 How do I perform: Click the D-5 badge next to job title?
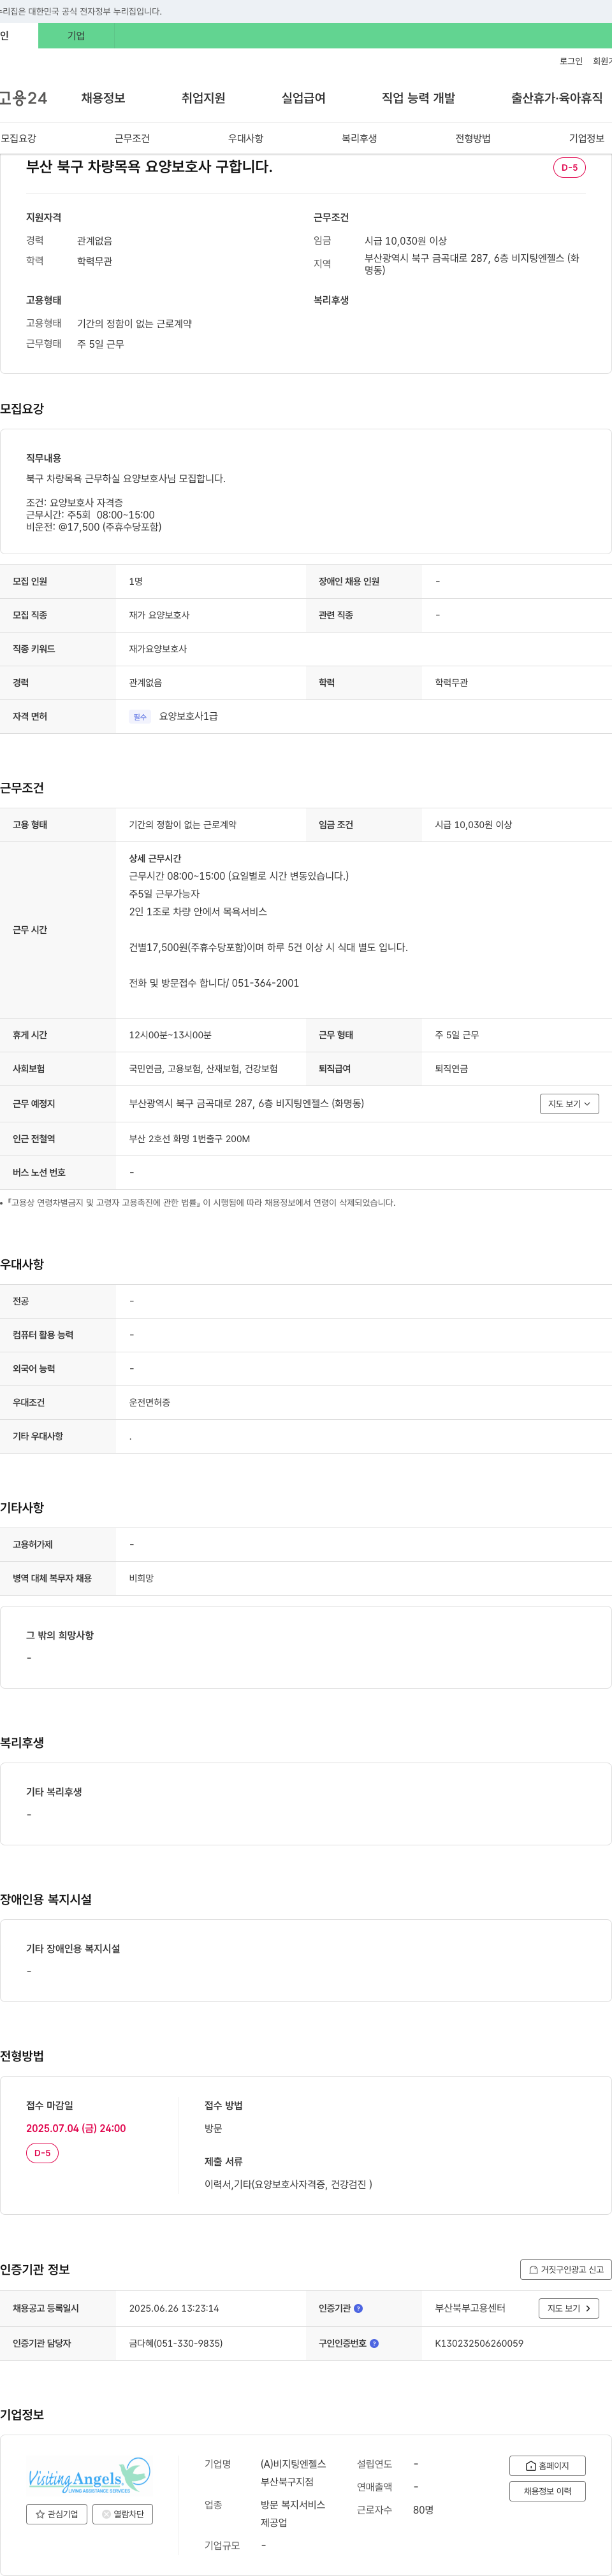(x=569, y=168)
